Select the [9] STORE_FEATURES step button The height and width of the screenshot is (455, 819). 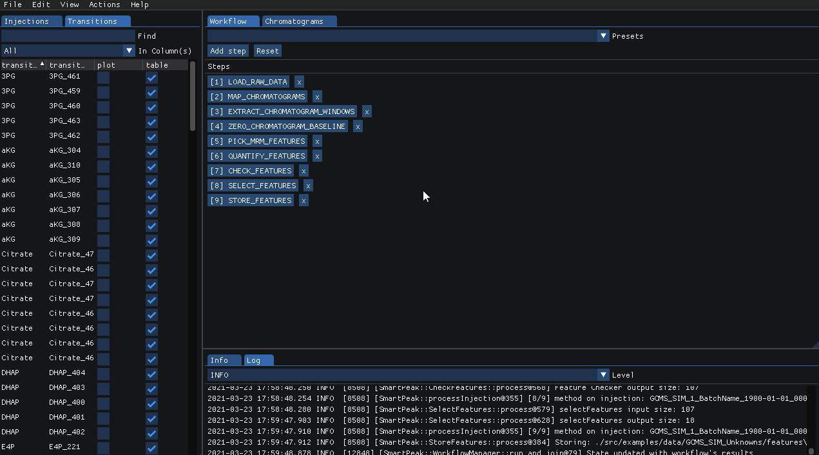click(251, 200)
